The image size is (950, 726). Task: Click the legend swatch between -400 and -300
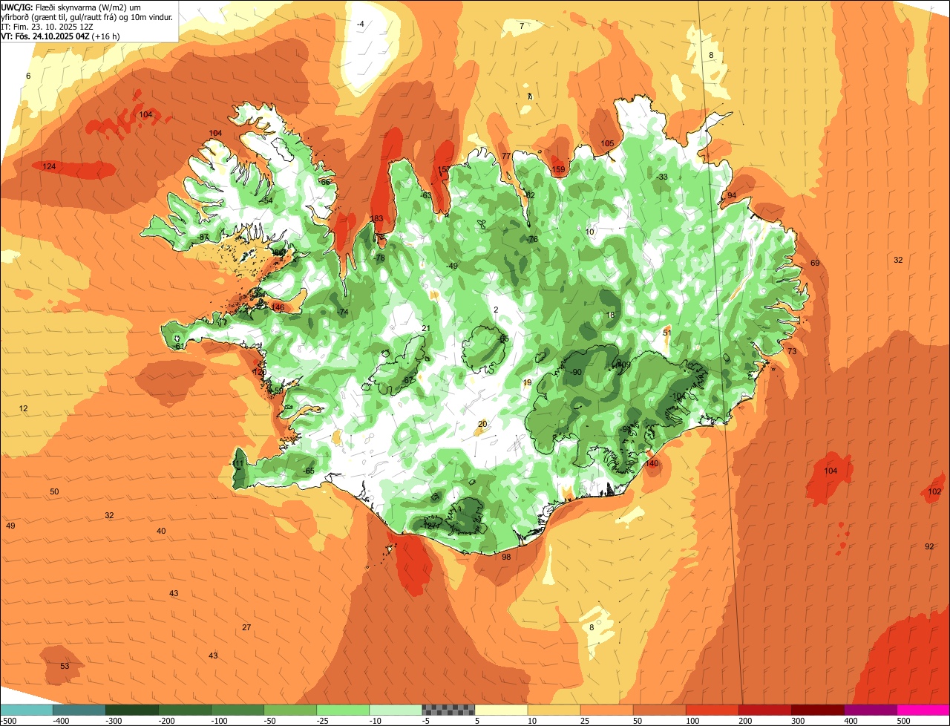79,709
